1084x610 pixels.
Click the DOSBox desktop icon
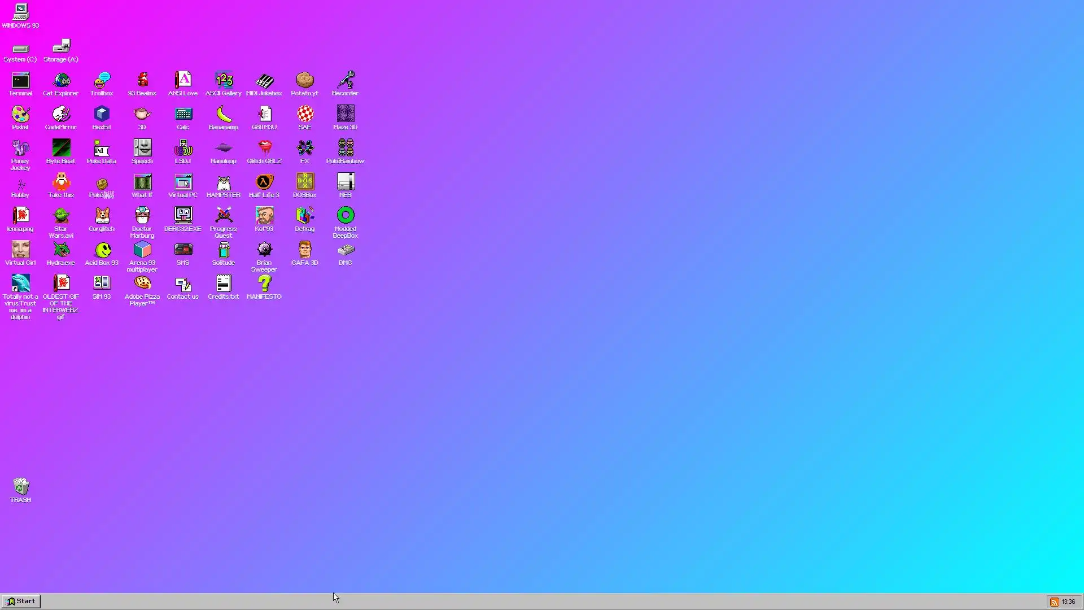point(305,182)
